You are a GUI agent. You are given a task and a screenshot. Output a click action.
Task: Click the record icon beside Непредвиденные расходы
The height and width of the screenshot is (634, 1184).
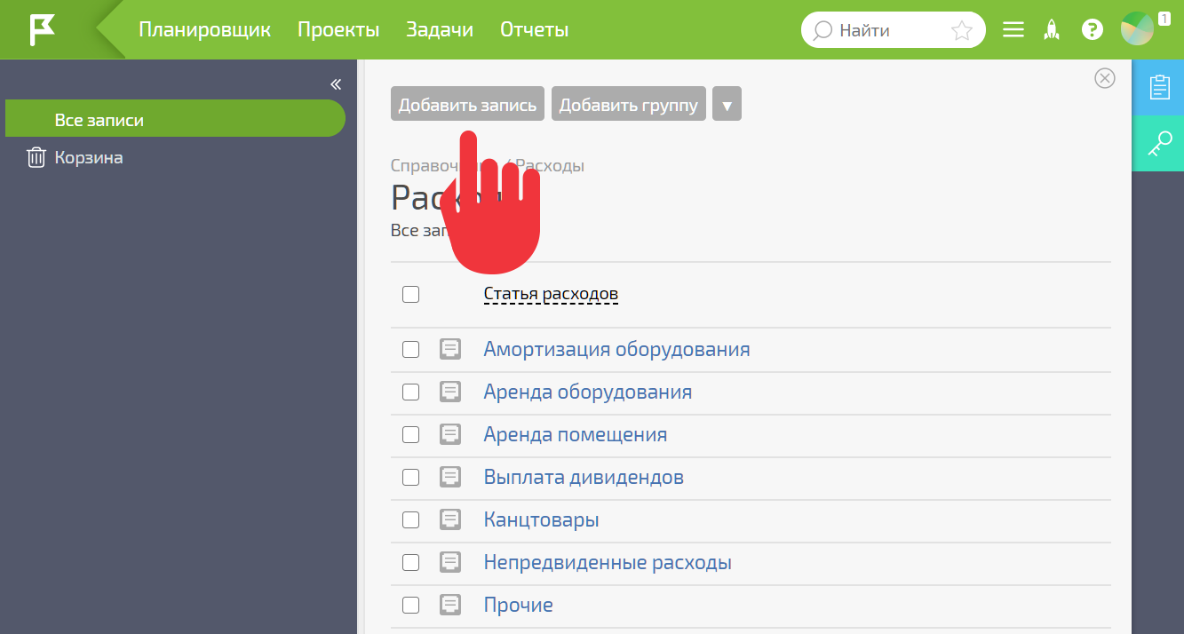pyautogui.click(x=450, y=562)
